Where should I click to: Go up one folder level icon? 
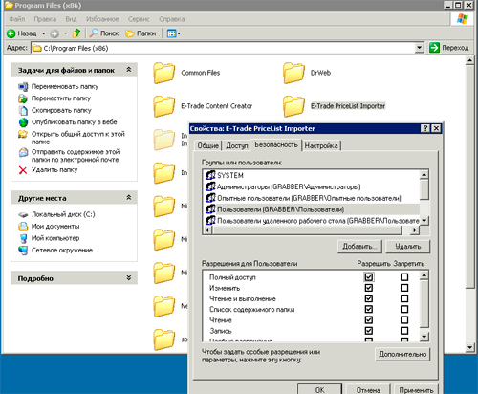(76, 33)
